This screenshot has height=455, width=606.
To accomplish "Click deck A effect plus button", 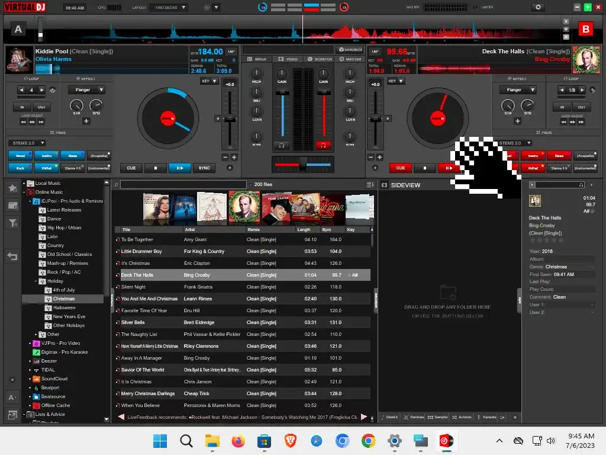I will [86, 121].
